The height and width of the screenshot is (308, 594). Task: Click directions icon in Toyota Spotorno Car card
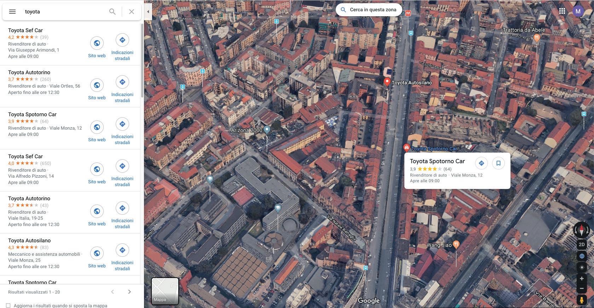point(481,163)
